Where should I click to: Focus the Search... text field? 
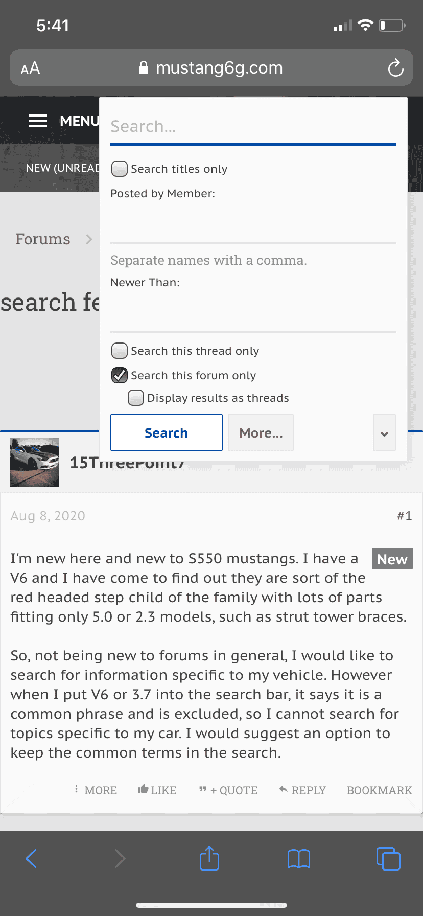[x=253, y=126]
